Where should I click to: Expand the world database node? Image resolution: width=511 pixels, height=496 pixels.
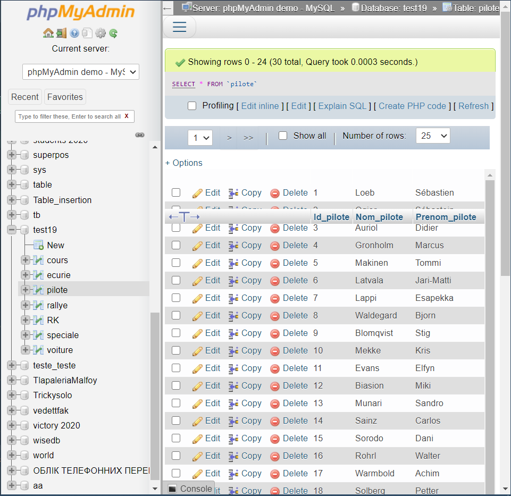pos(11,455)
